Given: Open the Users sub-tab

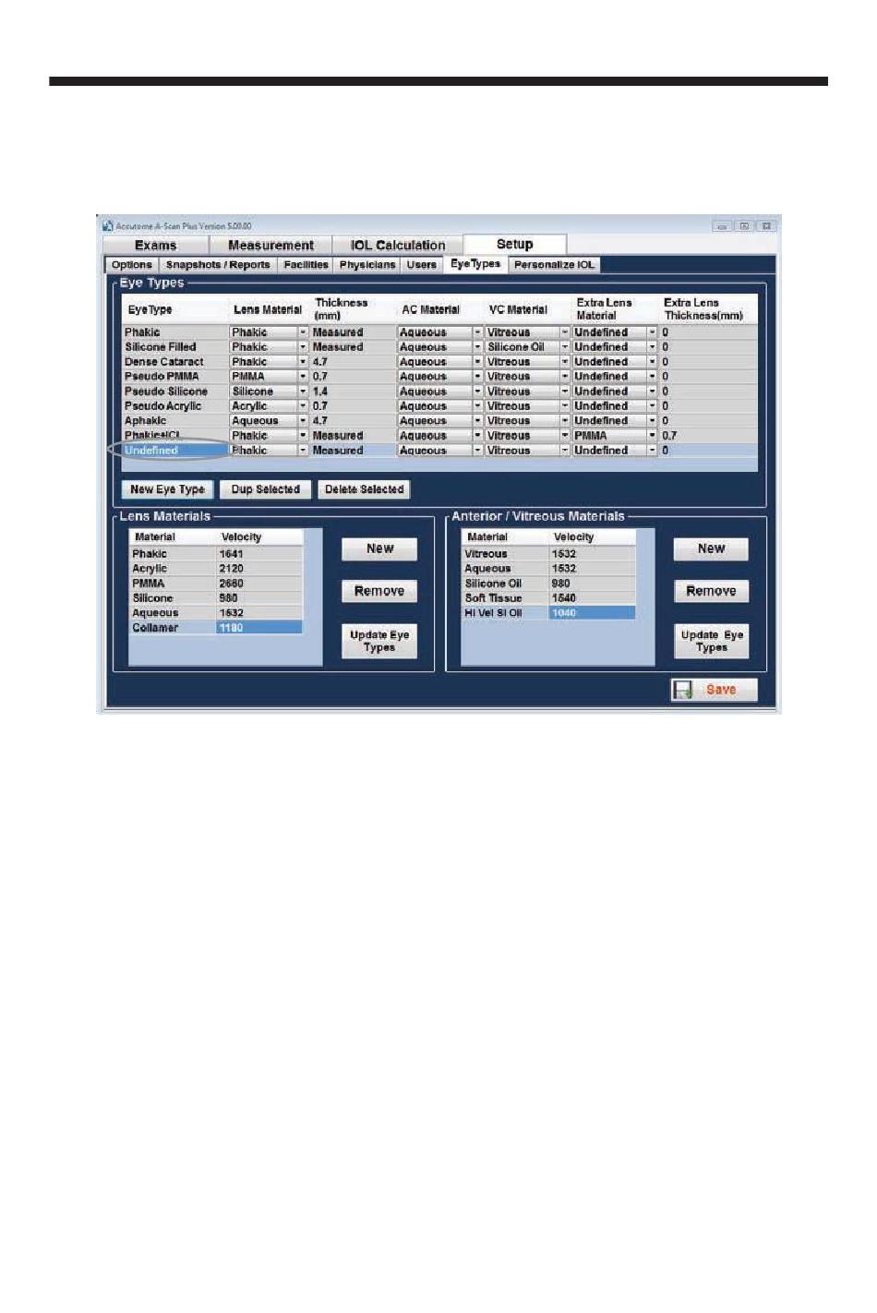Looking at the screenshot, I should point(422,265).
